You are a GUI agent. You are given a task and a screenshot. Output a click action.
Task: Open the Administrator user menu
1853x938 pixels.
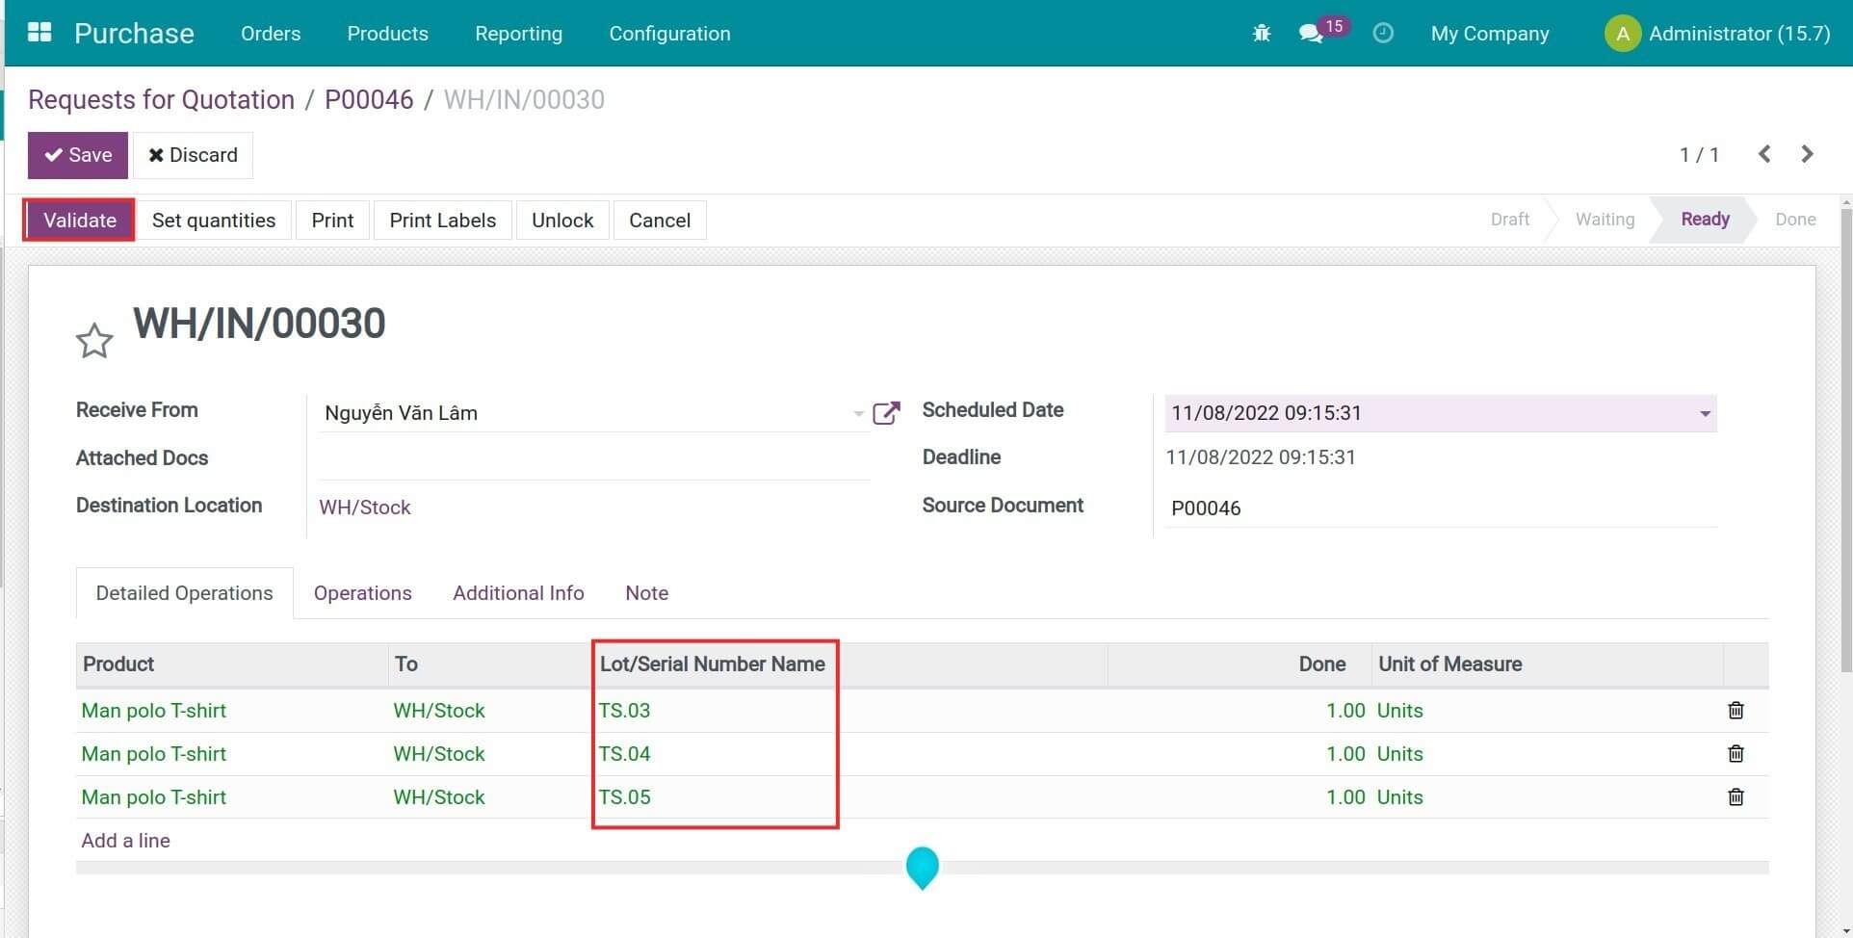1718,34
